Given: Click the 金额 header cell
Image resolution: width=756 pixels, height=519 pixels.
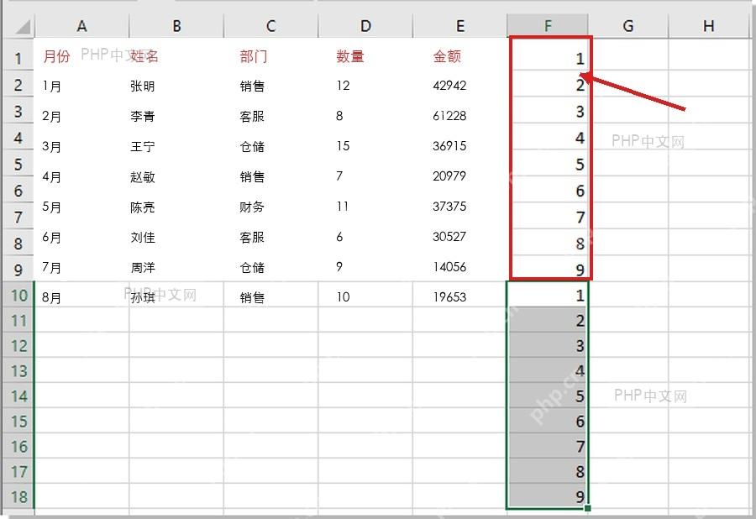Looking at the screenshot, I should [x=447, y=56].
